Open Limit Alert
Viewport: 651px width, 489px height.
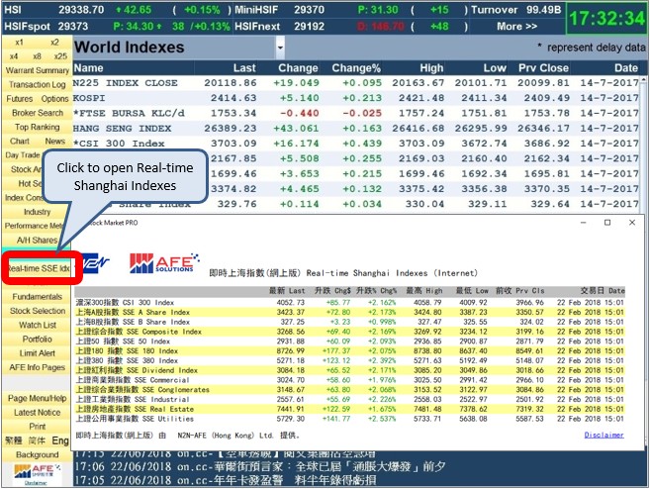37,352
